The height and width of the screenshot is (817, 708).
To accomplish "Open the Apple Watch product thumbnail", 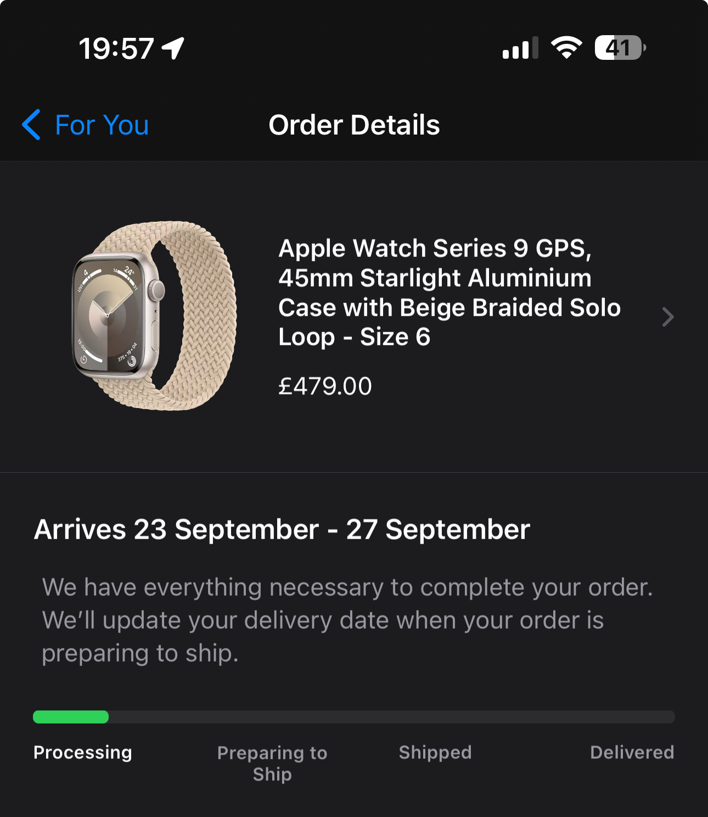I will click(x=155, y=316).
